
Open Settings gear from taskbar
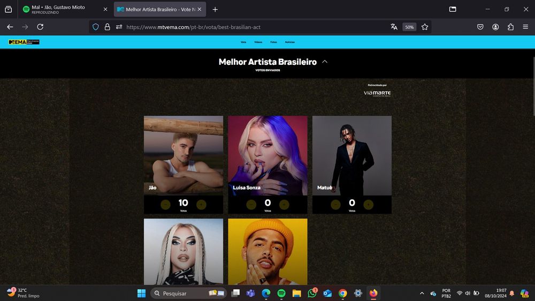click(358, 293)
